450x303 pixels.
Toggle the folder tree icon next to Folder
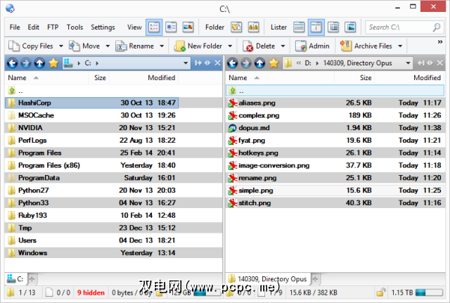click(x=236, y=27)
